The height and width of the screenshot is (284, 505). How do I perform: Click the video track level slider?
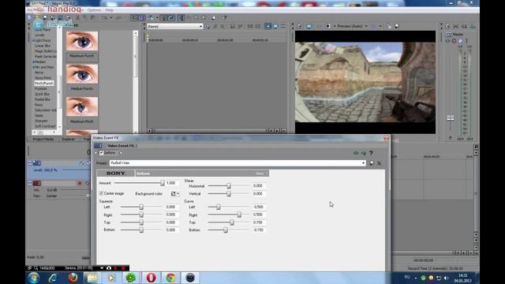(x=76, y=170)
